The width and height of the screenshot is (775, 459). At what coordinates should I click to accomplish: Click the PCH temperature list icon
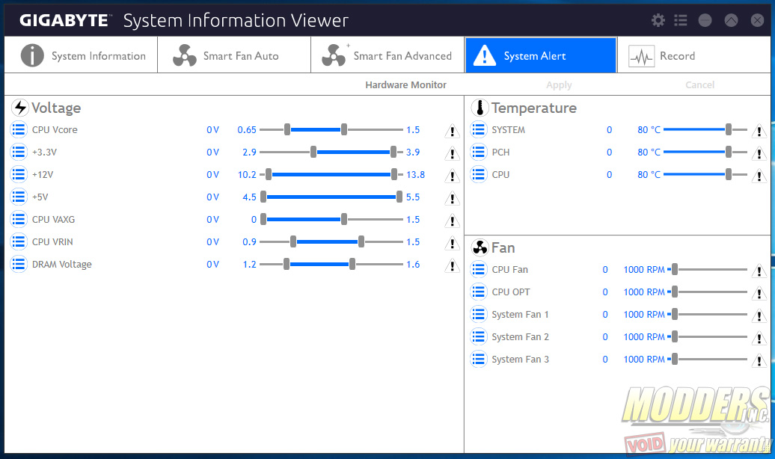click(479, 153)
